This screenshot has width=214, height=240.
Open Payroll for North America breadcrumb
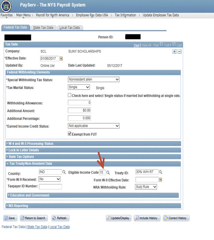[53, 15]
